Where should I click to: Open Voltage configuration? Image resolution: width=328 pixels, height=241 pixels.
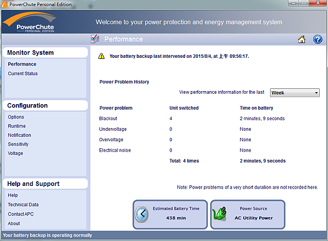pos(15,154)
